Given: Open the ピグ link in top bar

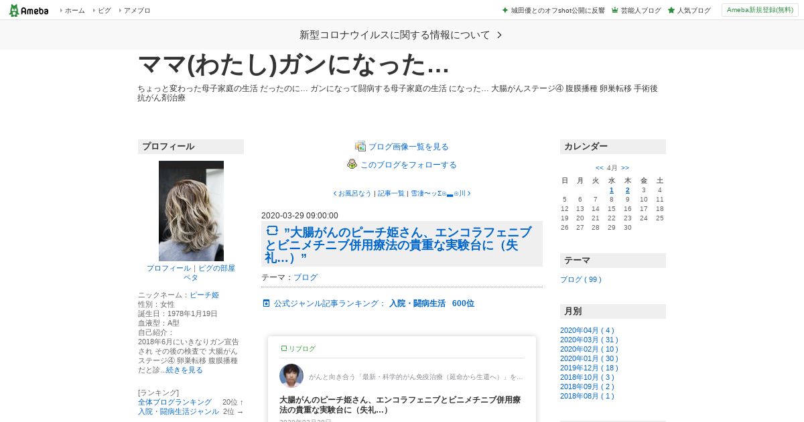Looking at the screenshot, I should pos(104,10).
